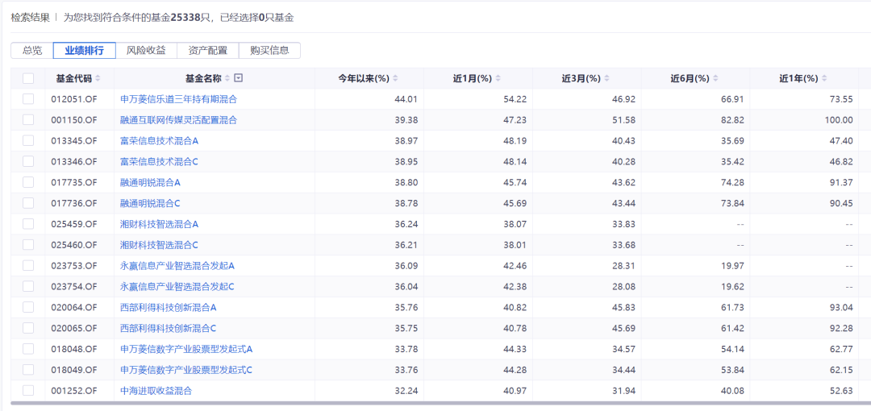Sort by 基金名称 column sort icon
Image resolution: width=871 pixels, height=411 pixels.
pyautogui.click(x=227, y=78)
